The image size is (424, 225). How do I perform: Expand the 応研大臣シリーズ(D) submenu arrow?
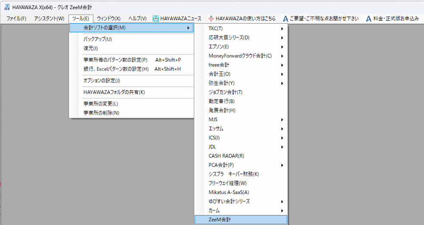(282, 38)
